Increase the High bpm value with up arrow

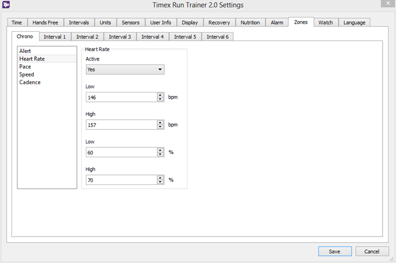pos(161,123)
